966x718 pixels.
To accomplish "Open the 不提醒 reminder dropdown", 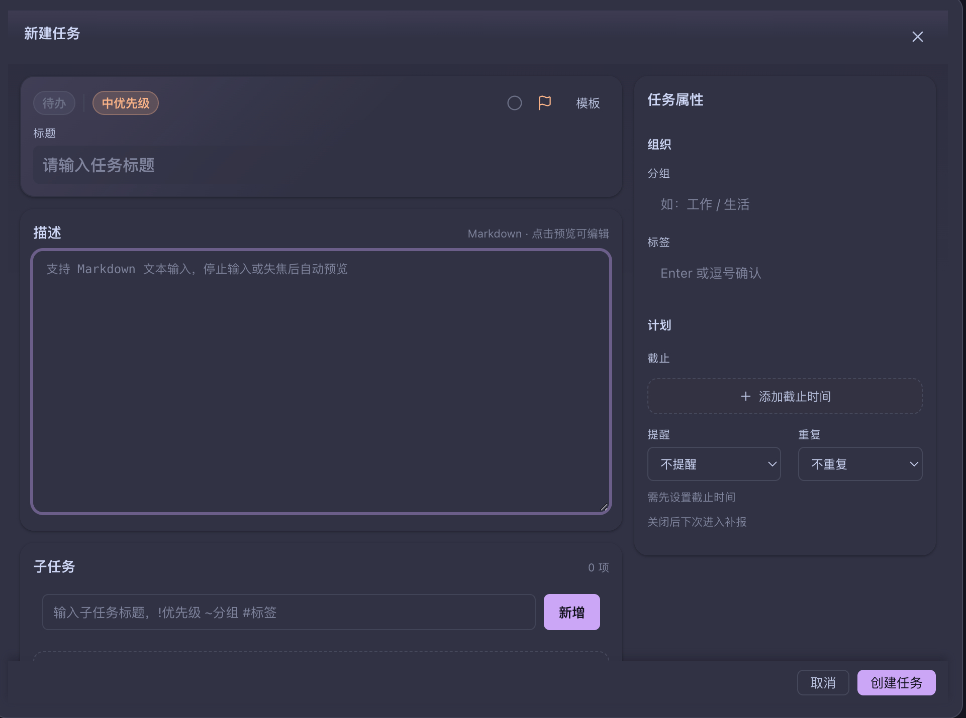I will pos(714,464).
